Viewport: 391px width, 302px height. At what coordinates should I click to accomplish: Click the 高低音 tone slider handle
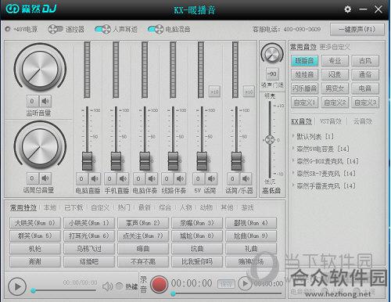coord(270,140)
